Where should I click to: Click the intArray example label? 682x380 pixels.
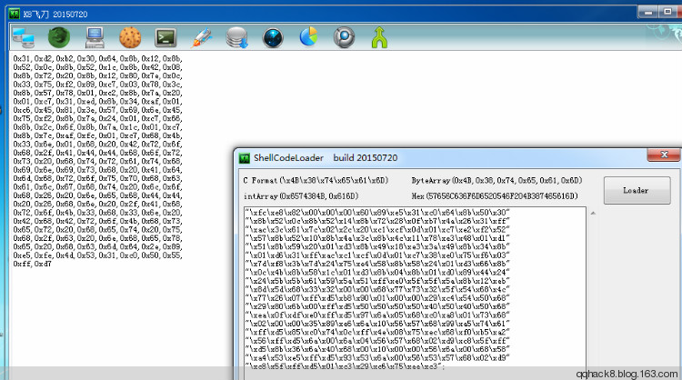click(x=301, y=196)
